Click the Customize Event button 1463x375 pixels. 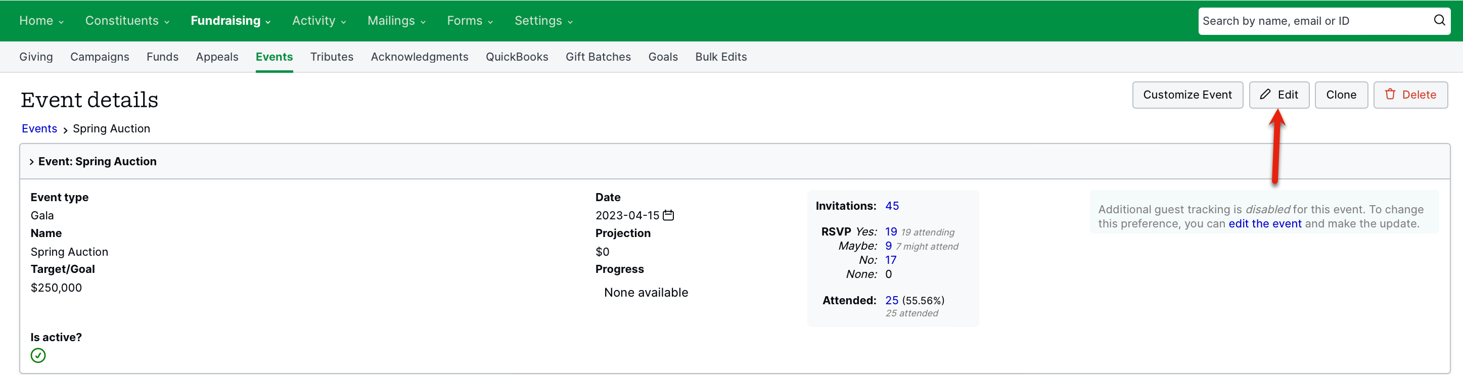(1187, 95)
